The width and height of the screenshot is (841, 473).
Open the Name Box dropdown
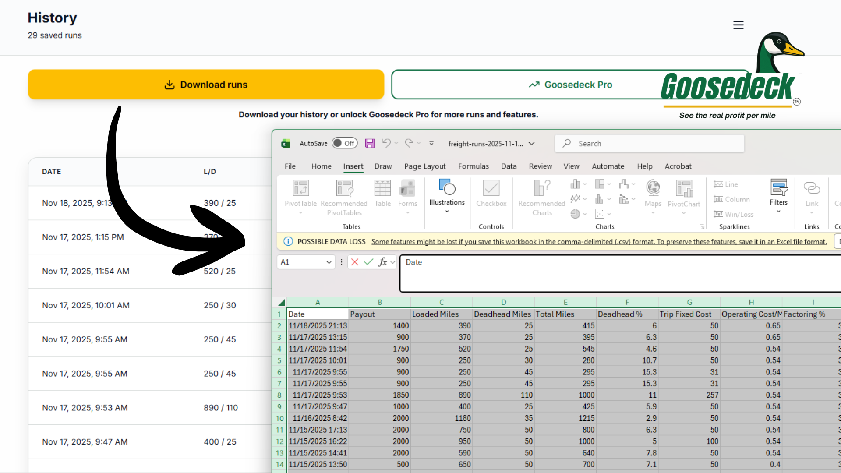pos(329,262)
